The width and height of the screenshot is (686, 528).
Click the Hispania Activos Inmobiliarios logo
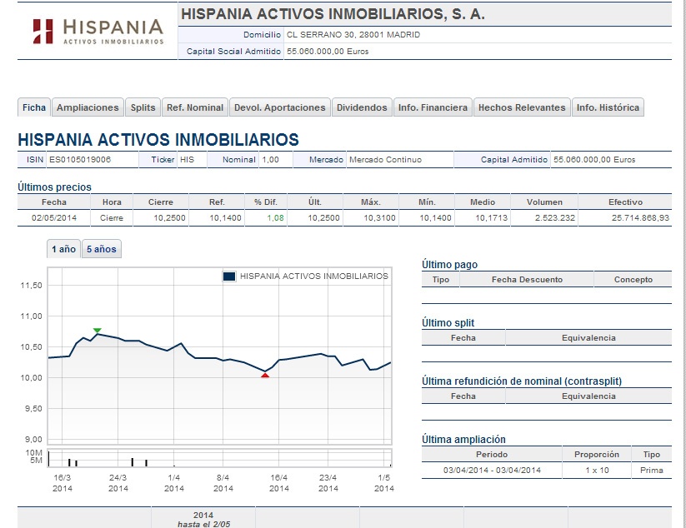[98, 31]
